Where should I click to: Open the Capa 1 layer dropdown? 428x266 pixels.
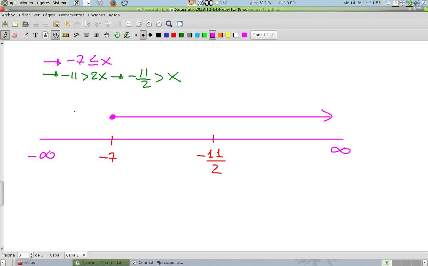[x=75, y=255]
